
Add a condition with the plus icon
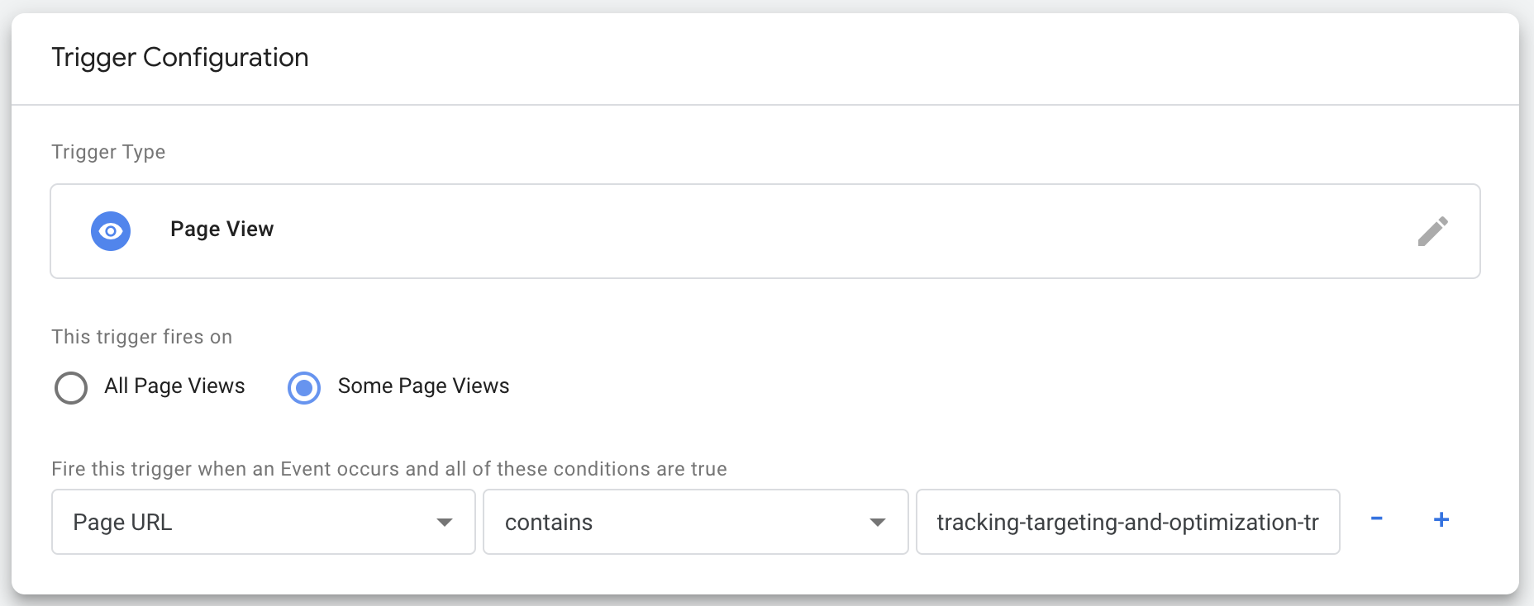pyautogui.click(x=1441, y=519)
